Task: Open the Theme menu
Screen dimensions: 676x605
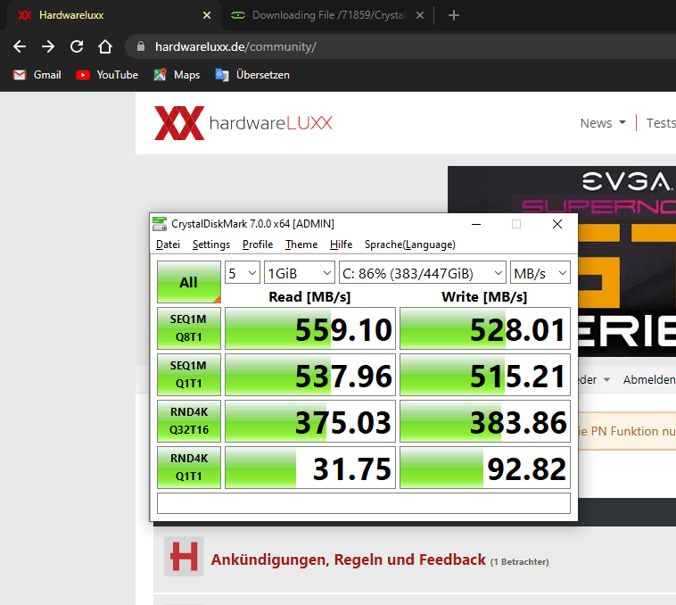Action: pyautogui.click(x=301, y=244)
